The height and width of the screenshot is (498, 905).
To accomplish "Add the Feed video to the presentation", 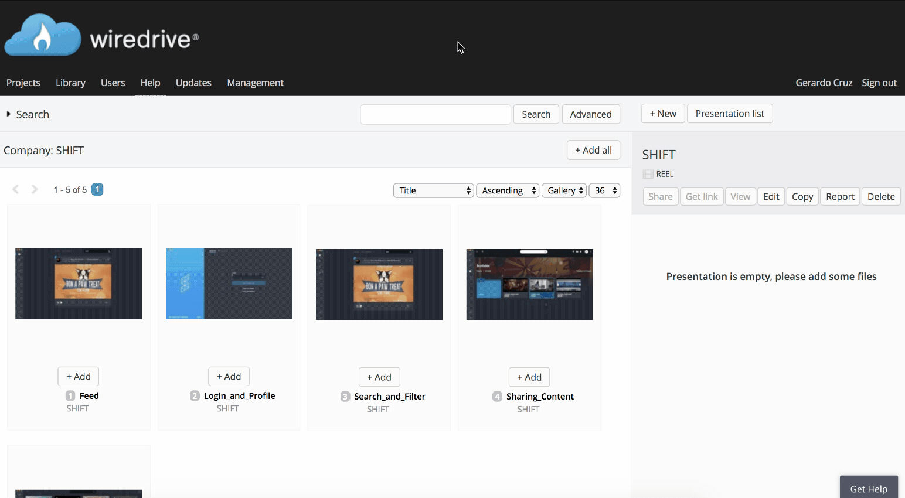I will (x=78, y=376).
